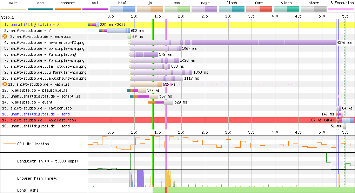
Task: Select request 14 plausible.io event label
Action: pos(27,102)
